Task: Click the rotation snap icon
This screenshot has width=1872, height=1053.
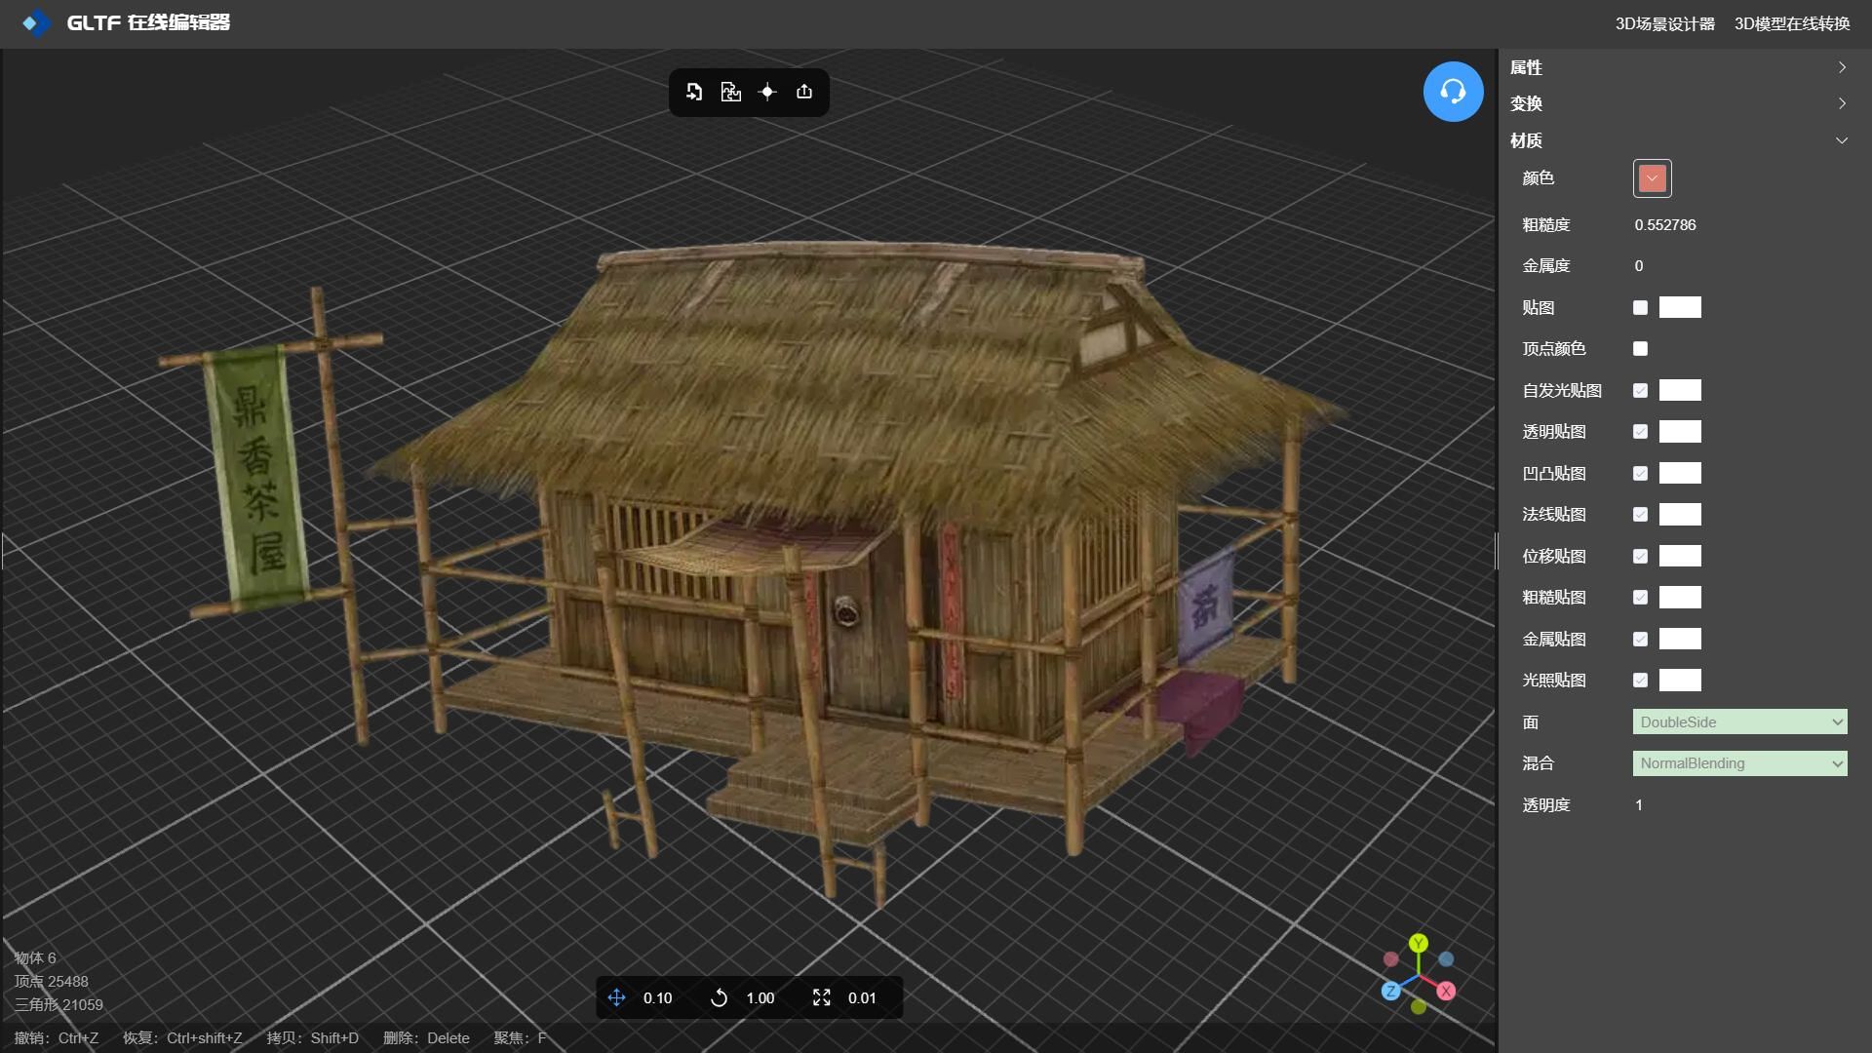Action: click(719, 997)
